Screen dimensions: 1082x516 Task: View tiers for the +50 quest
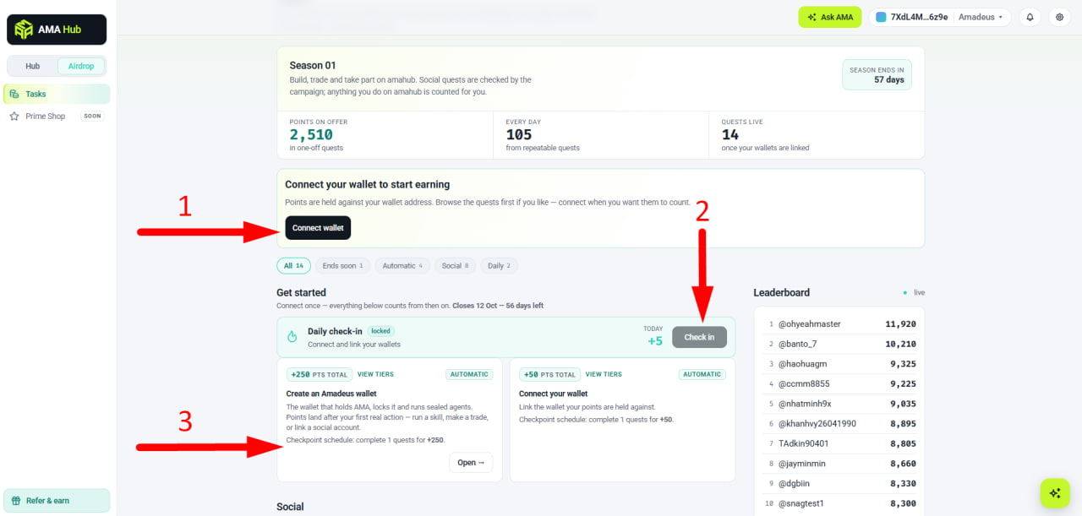click(x=604, y=374)
